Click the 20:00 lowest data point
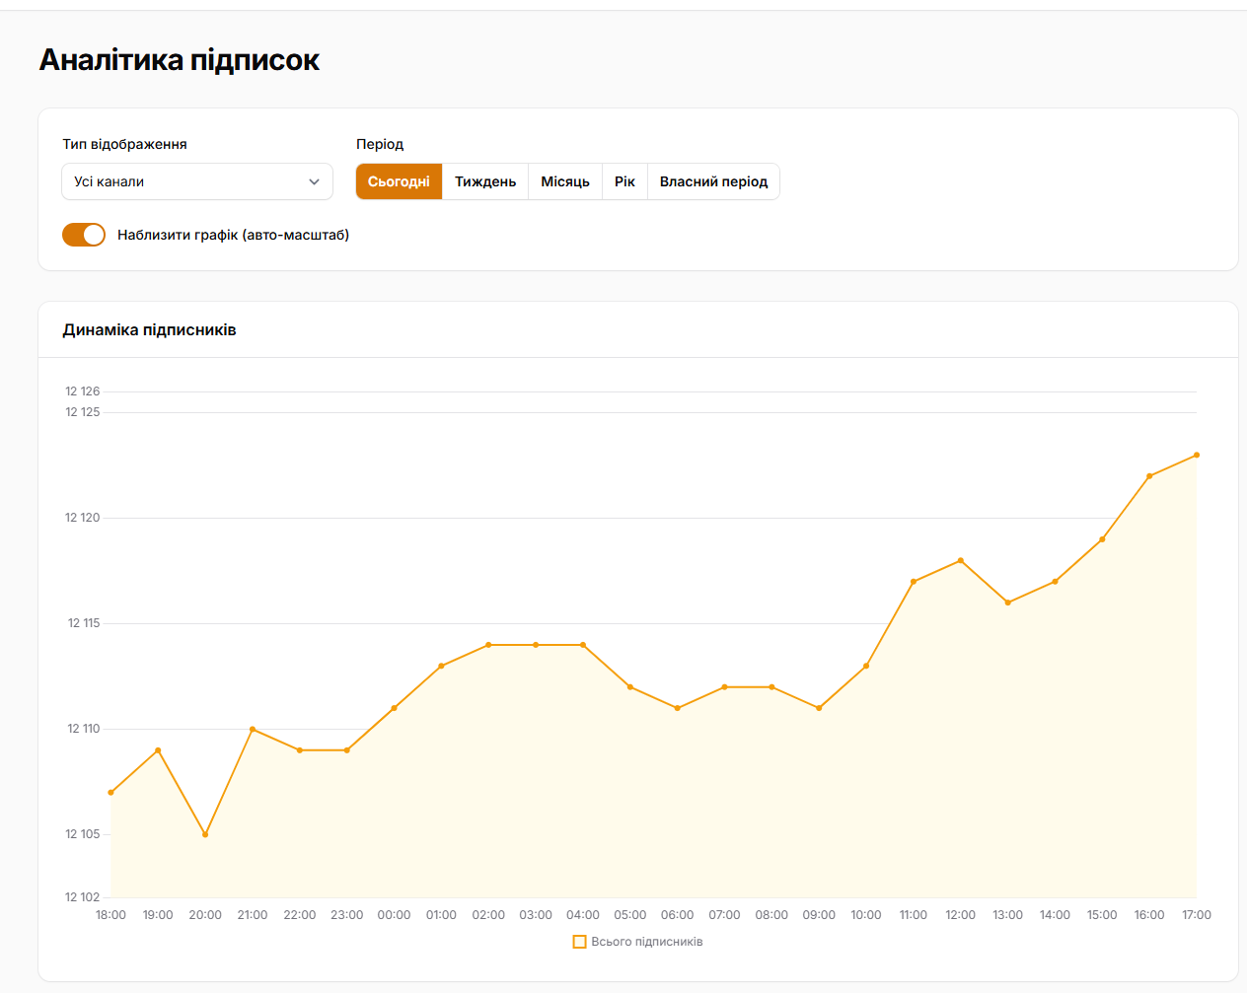This screenshot has width=1247, height=993. click(205, 834)
